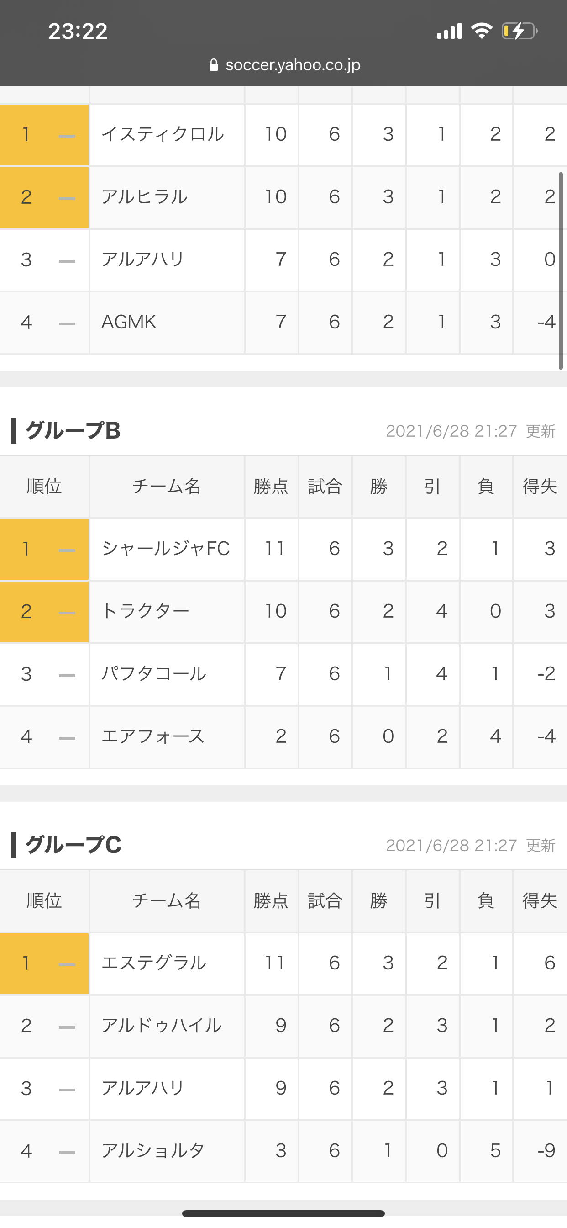Click the vertical scrollbar indicator

(x=561, y=271)
